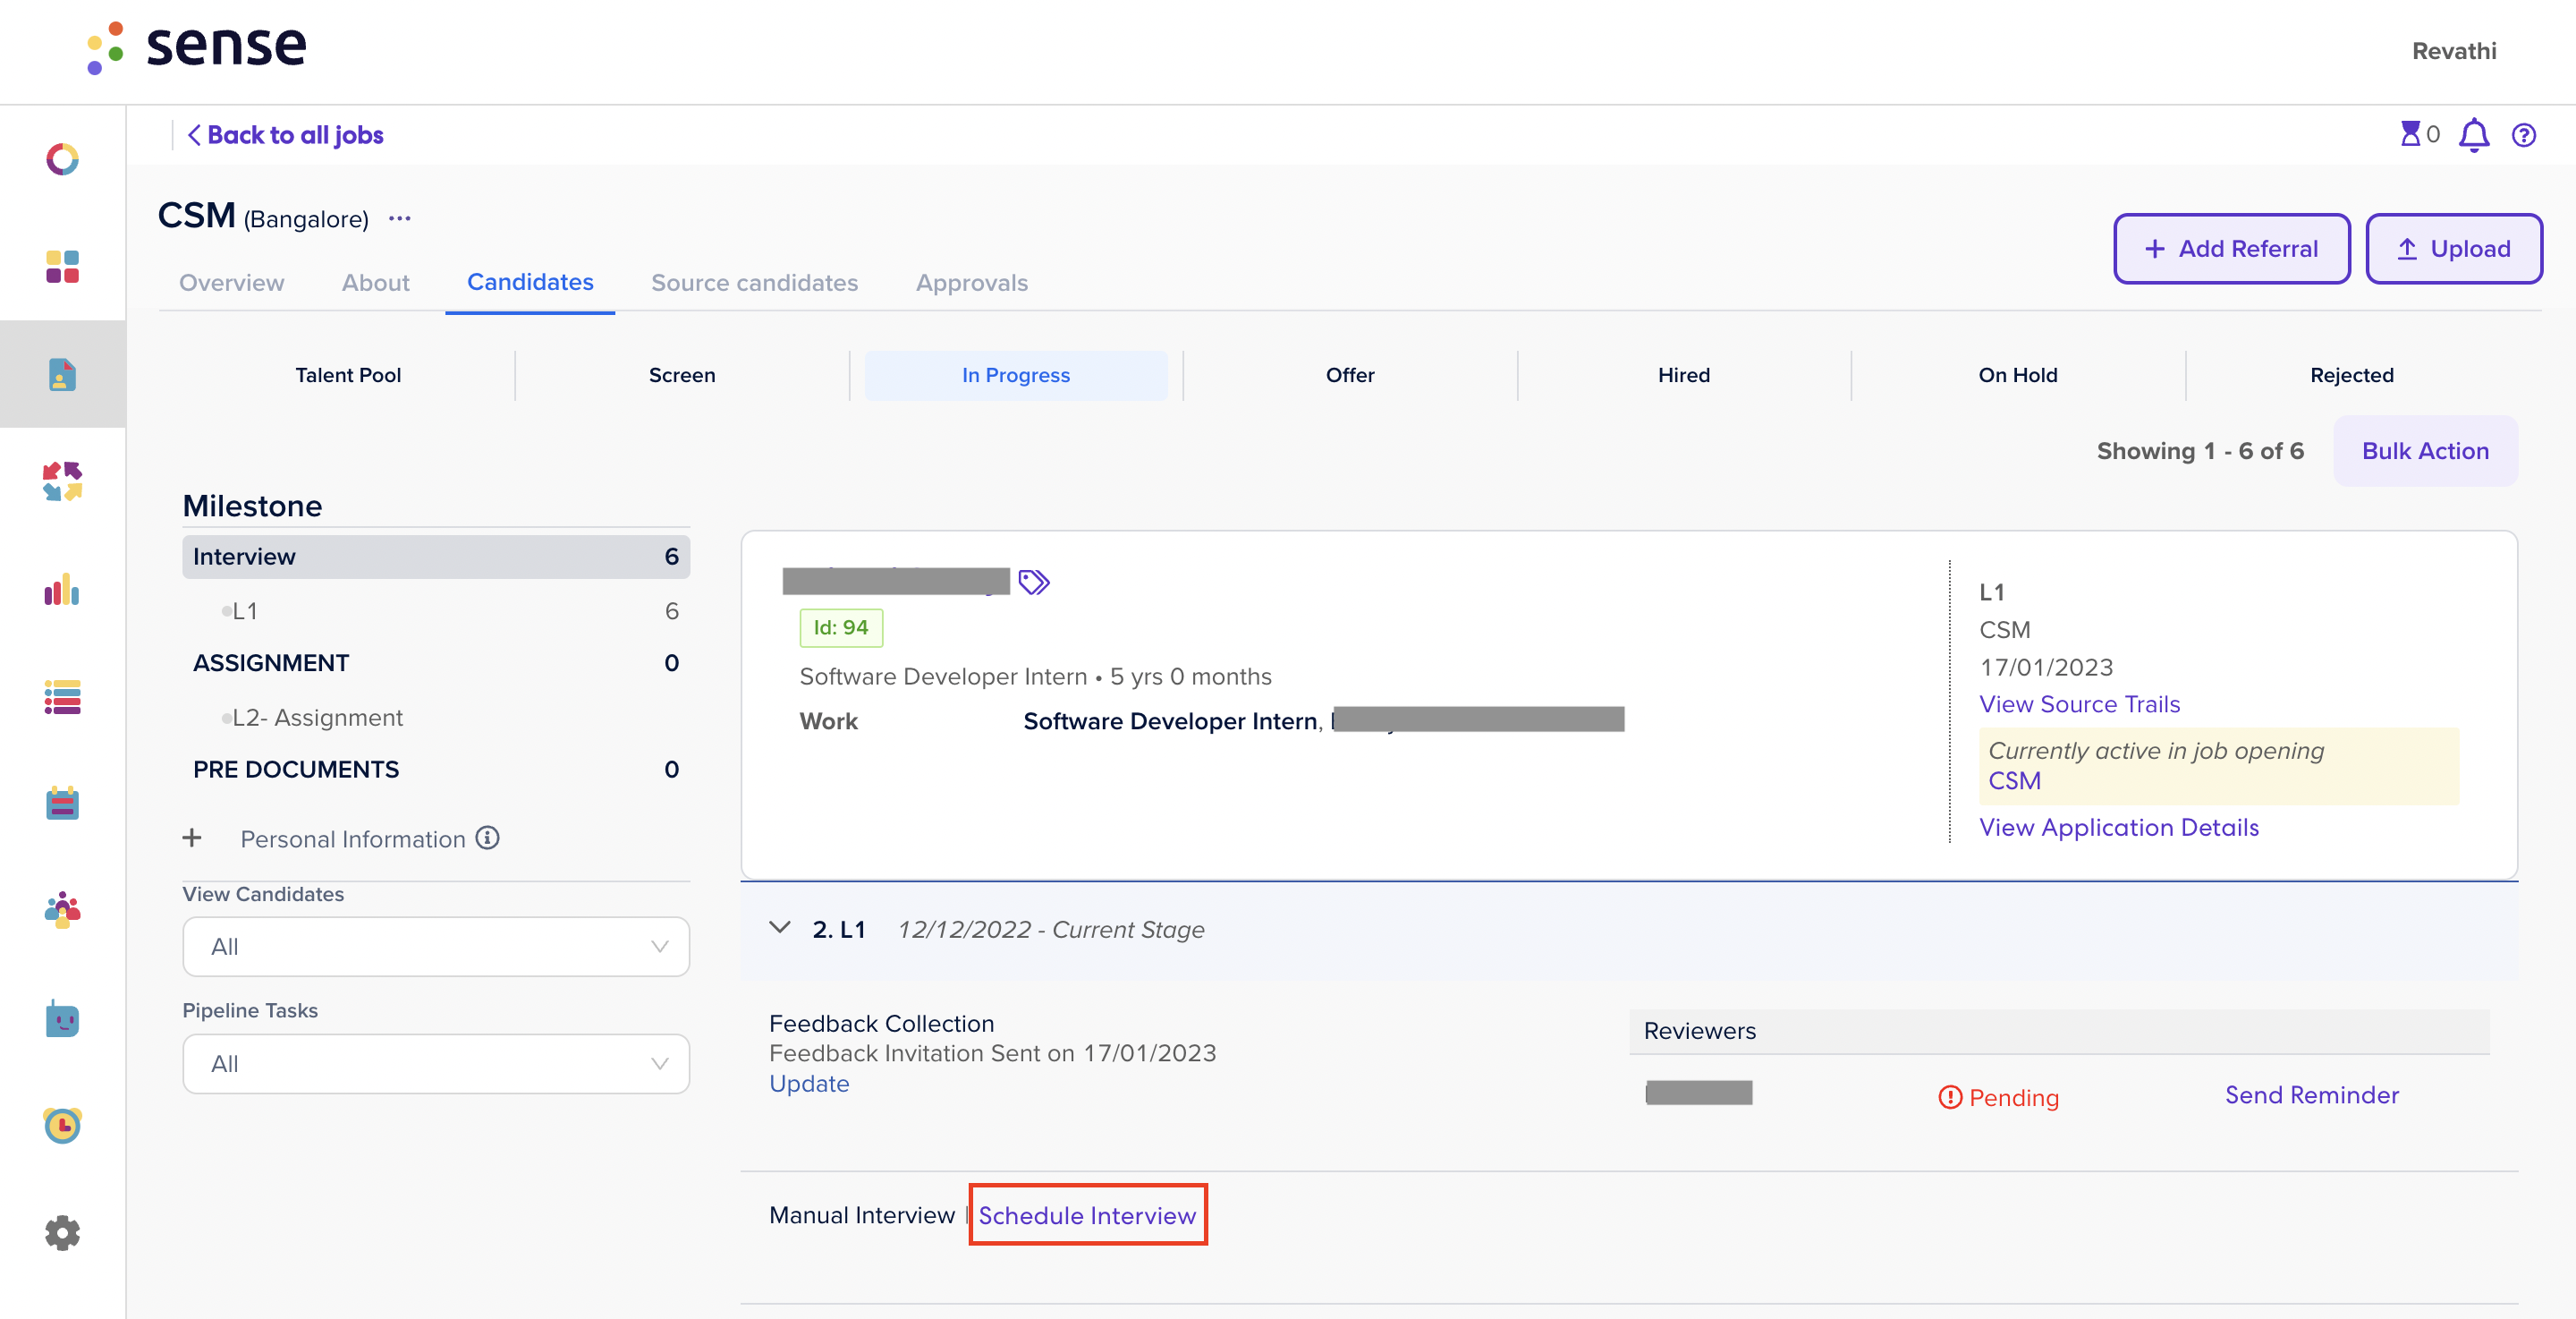Go back to all jobs

[x=286, y=135]
